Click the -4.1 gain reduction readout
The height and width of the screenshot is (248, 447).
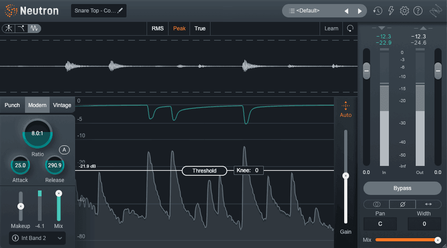(40, 226)
